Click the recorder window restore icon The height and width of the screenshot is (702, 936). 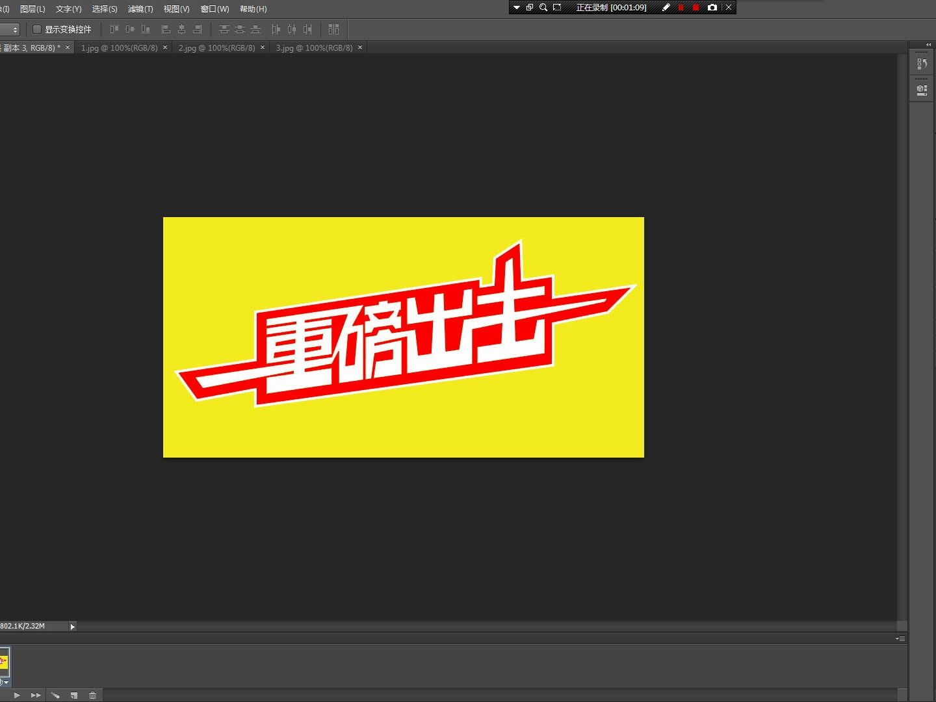point(530,8)
